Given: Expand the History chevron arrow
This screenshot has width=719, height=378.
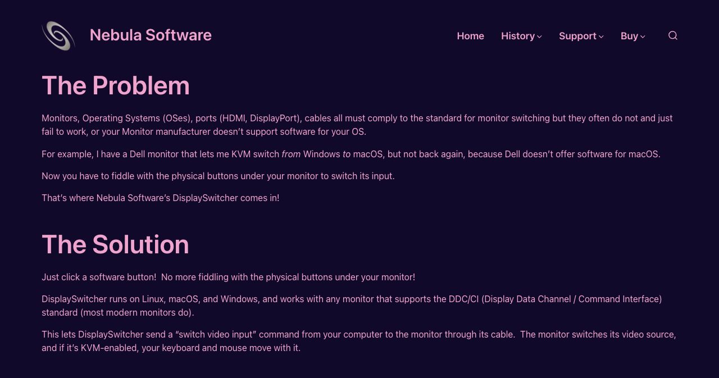Looking at the screenshot, I should 539,37.
